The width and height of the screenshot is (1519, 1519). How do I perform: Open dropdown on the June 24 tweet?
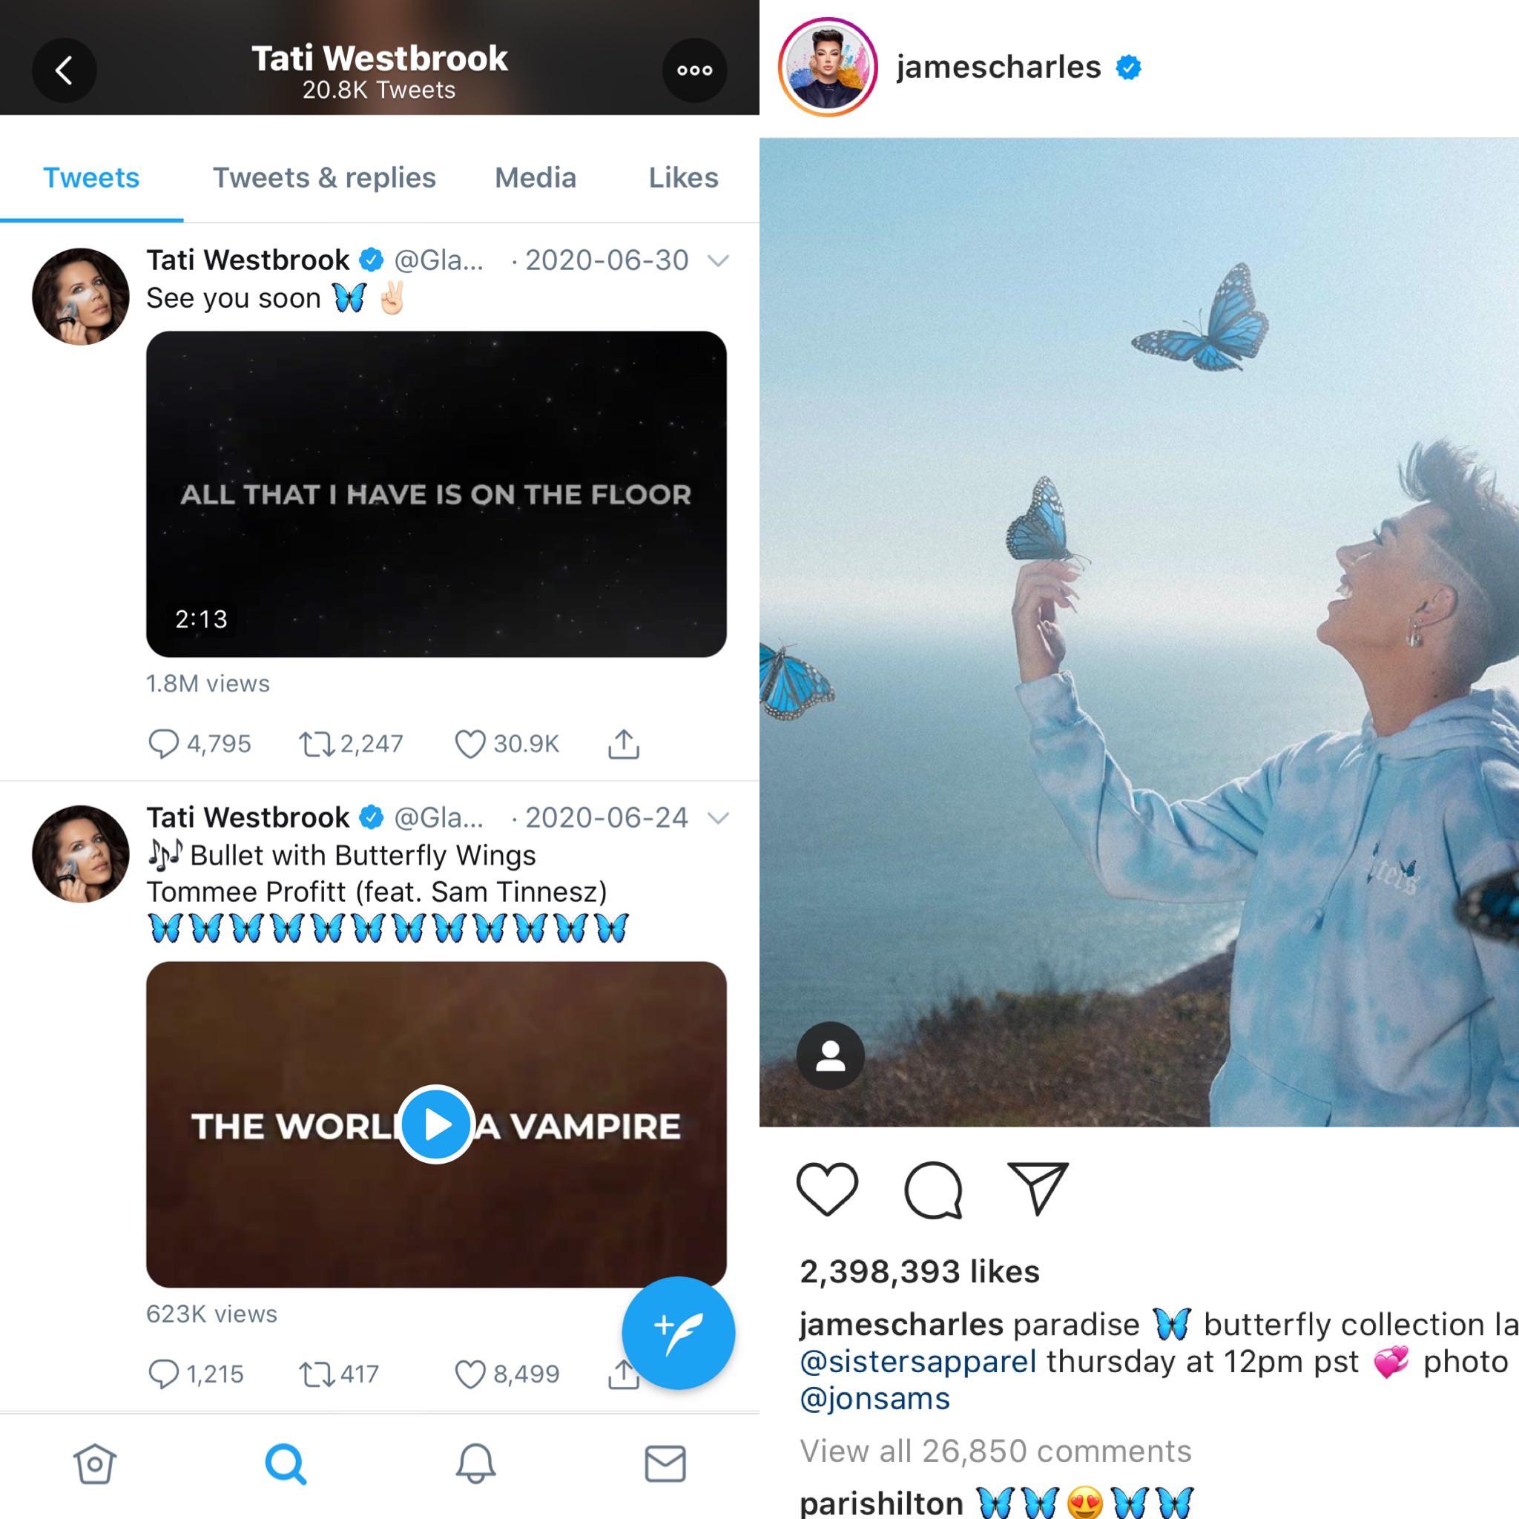[717, 817]
